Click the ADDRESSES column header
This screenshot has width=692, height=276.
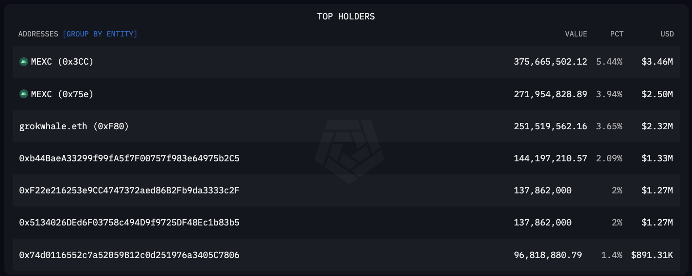tap(38, 34)
